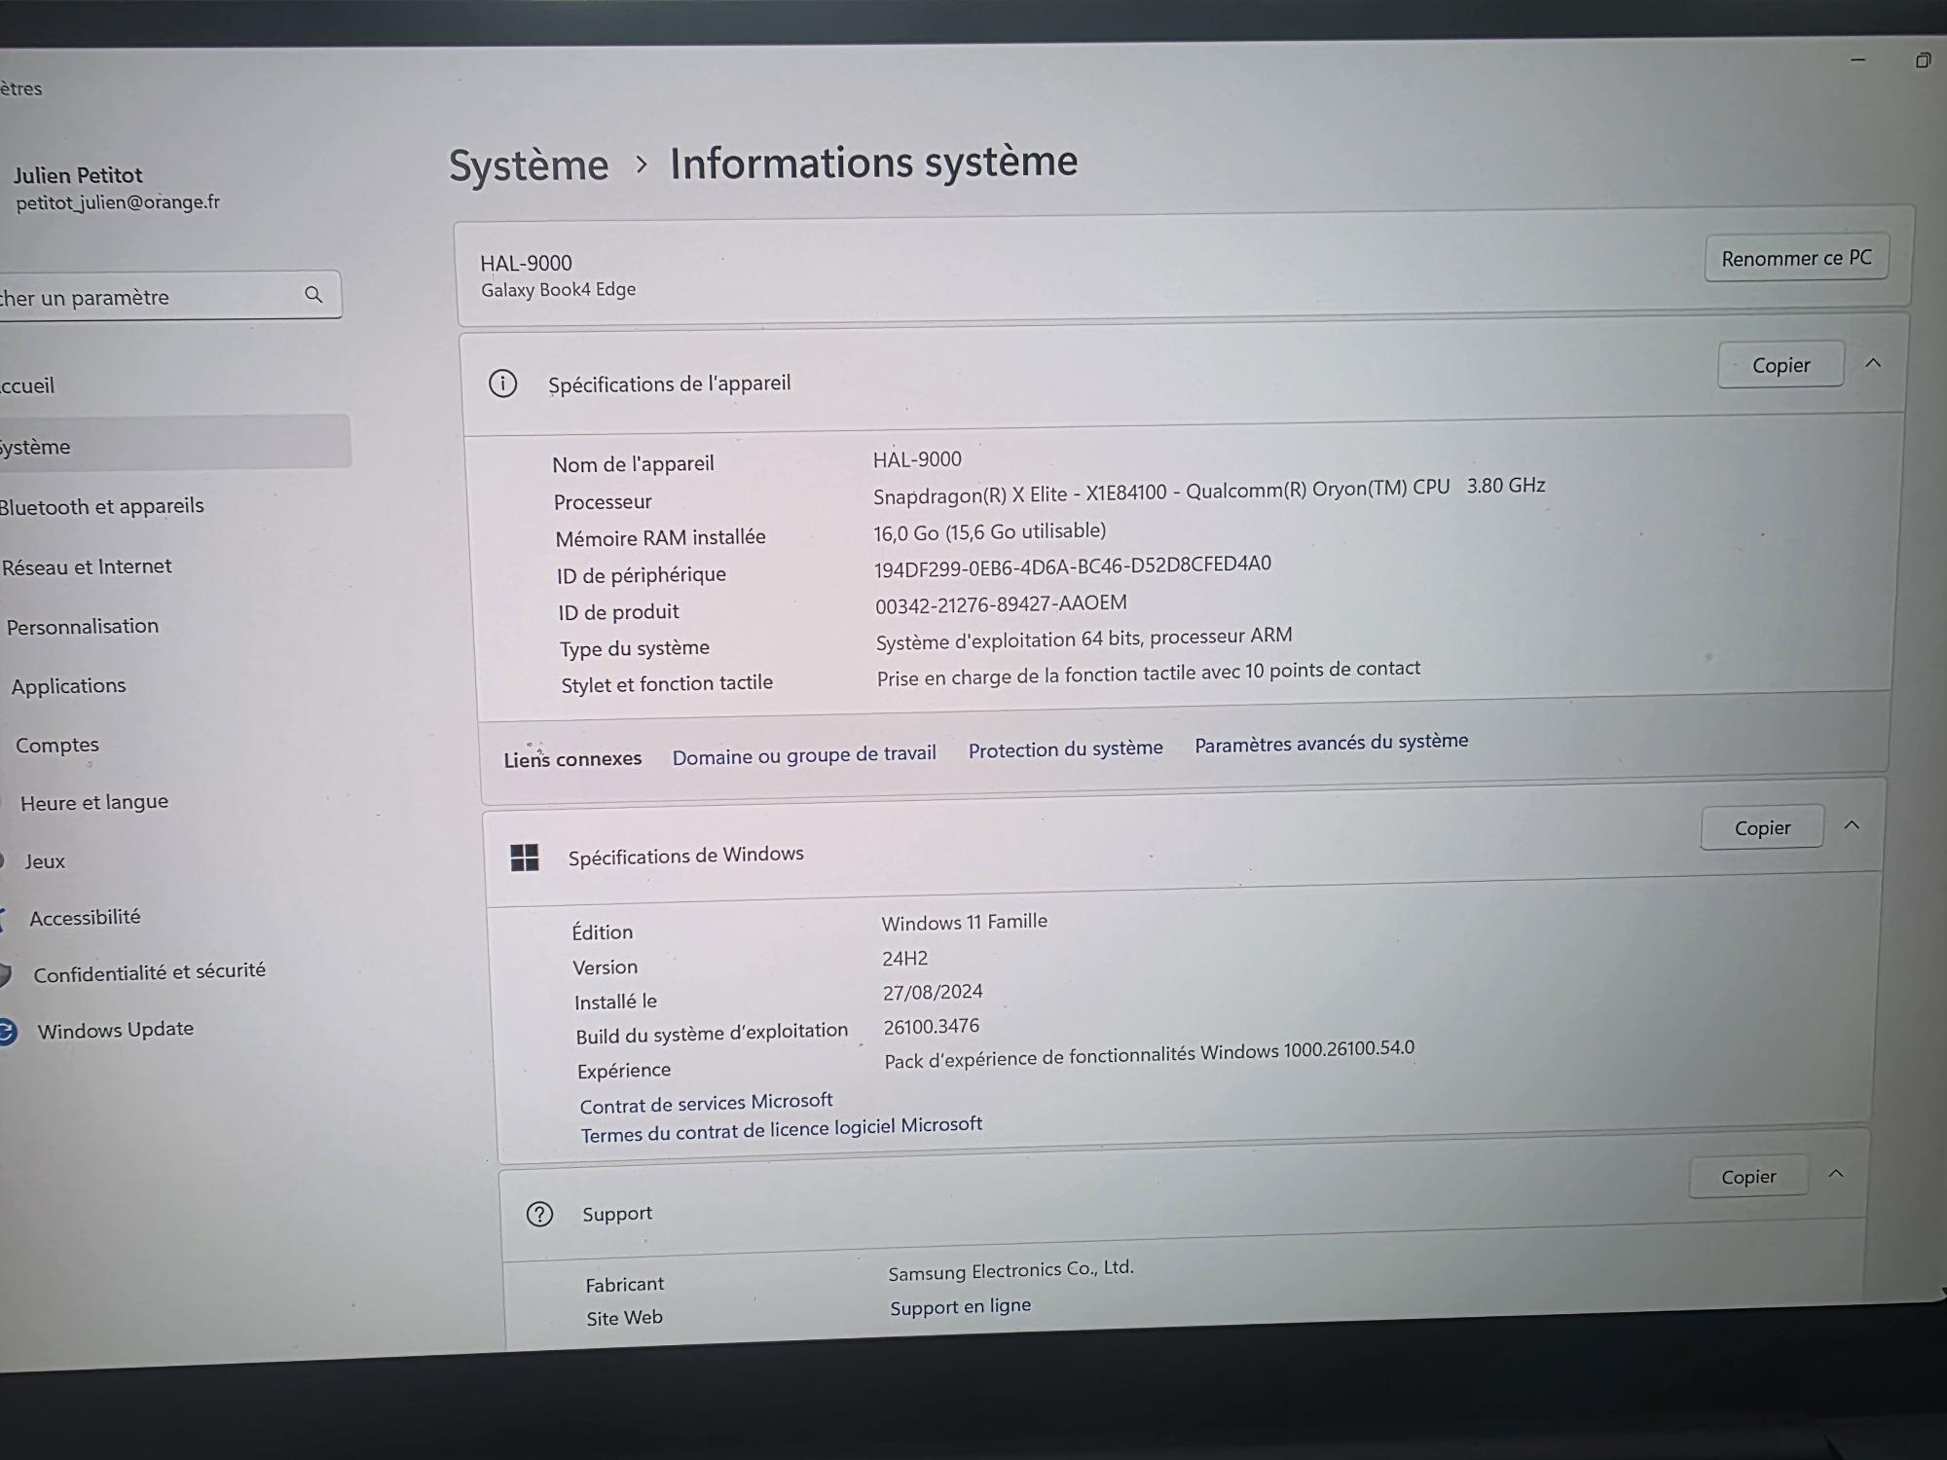Copy the Windows specifications
The height and width of the screenshot is (1460, 1947).
[1762, 827]
